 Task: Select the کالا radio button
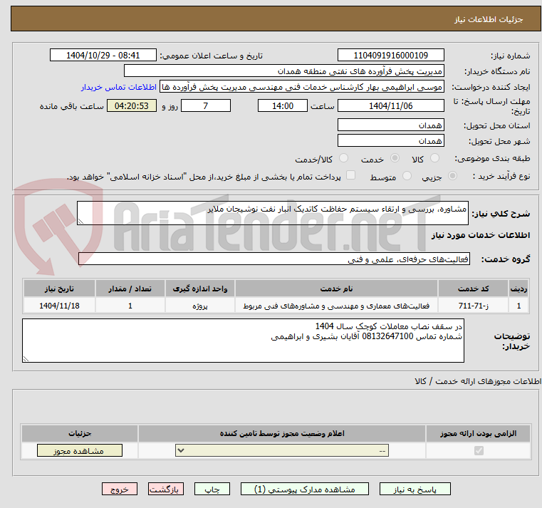point(434,158)
